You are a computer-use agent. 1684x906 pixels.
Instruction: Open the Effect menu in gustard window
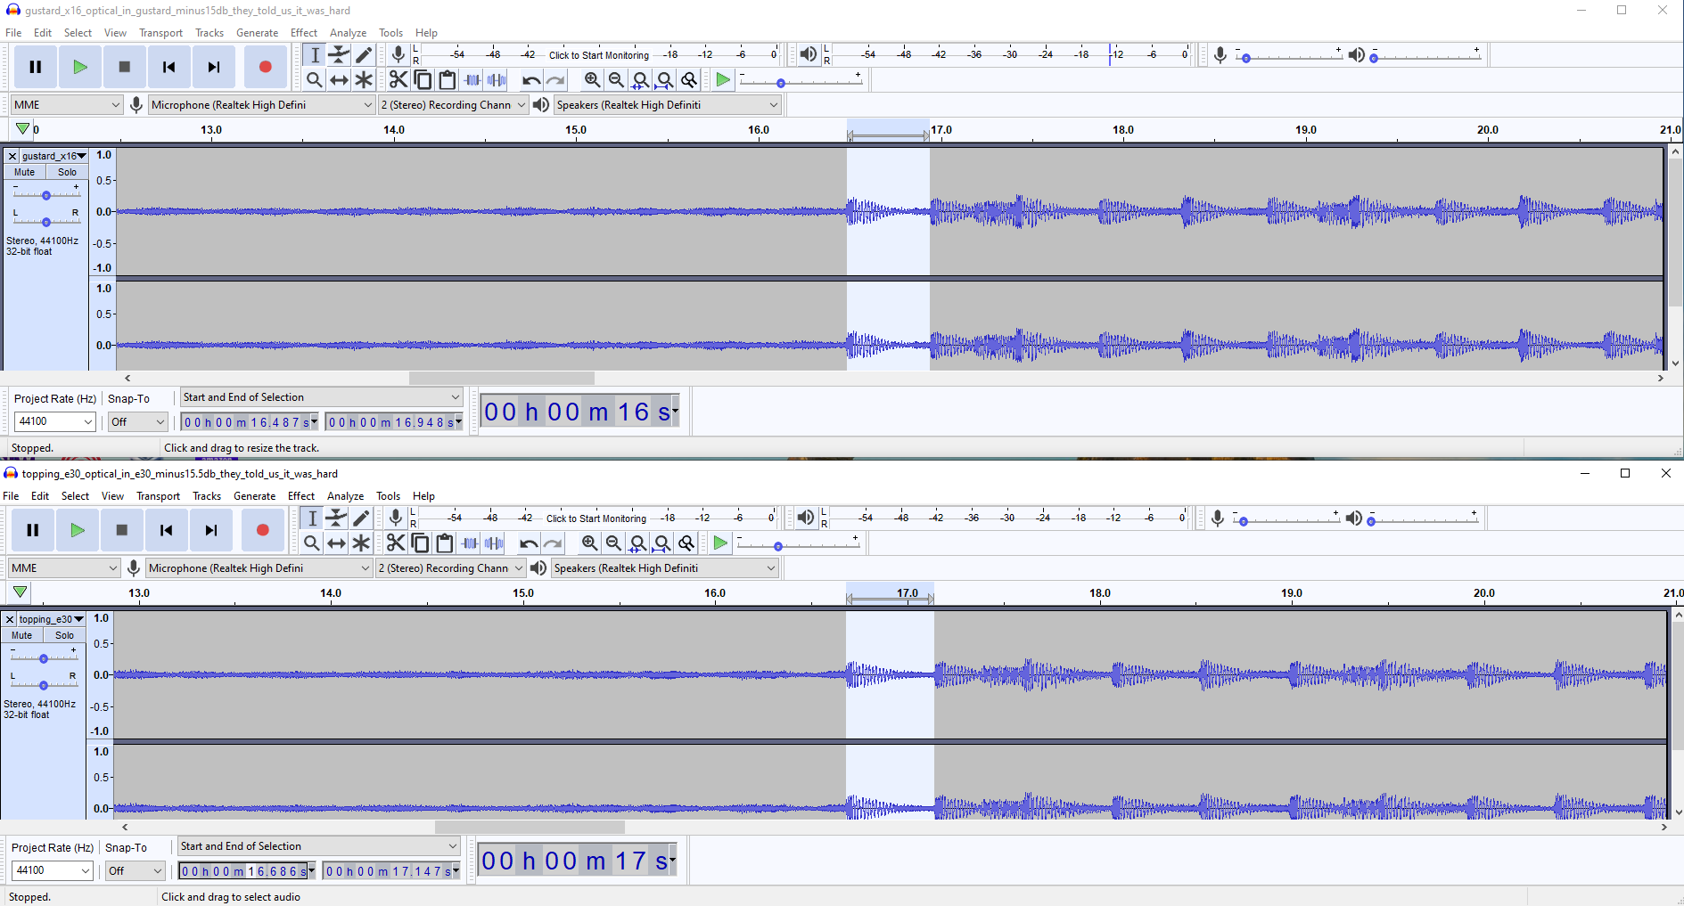(304, 33)
